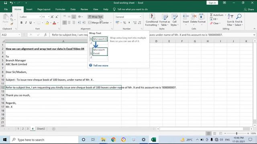This screenshot has width=257, height=144.
Task: Open Format as Table
Action: click(165, 20)
